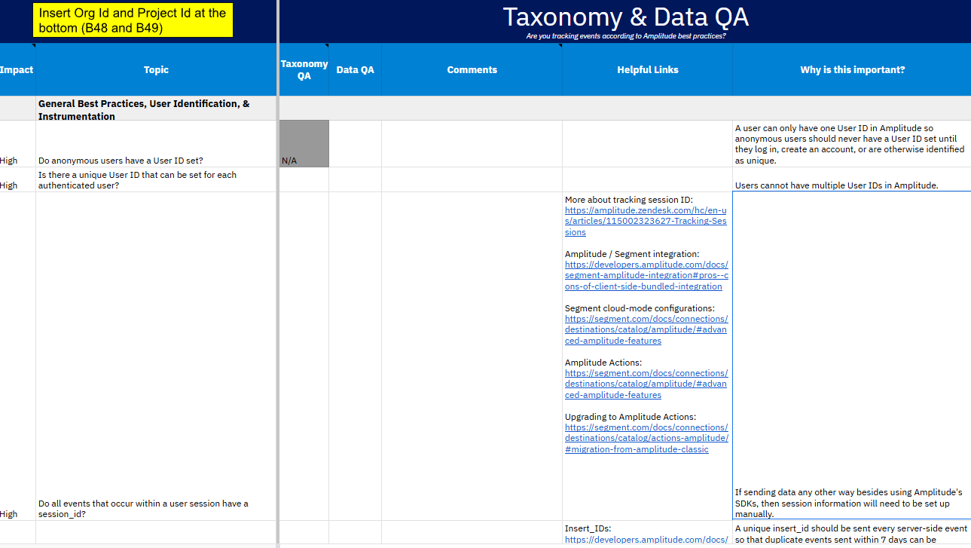The height and width of the screenshot is (548, 971).
Task: Select 'Do anonymous users have a User ID set?' cell
Action: 156,144
